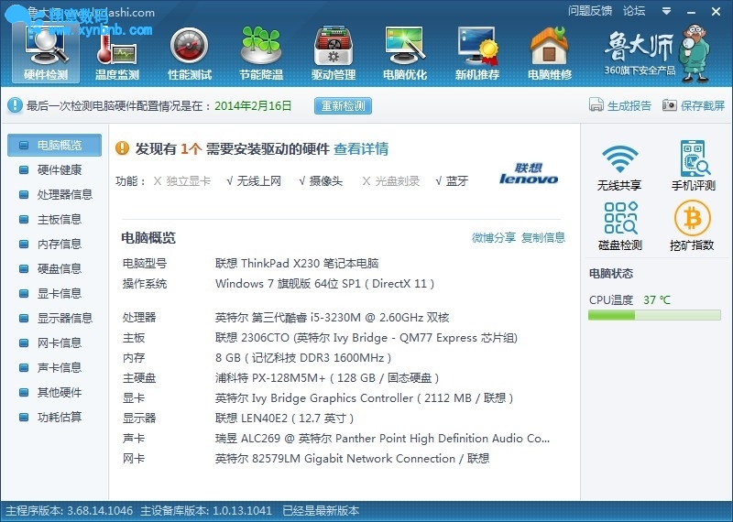
Task: Click the 重新检测 re-detect button
Action: [343, 105]
